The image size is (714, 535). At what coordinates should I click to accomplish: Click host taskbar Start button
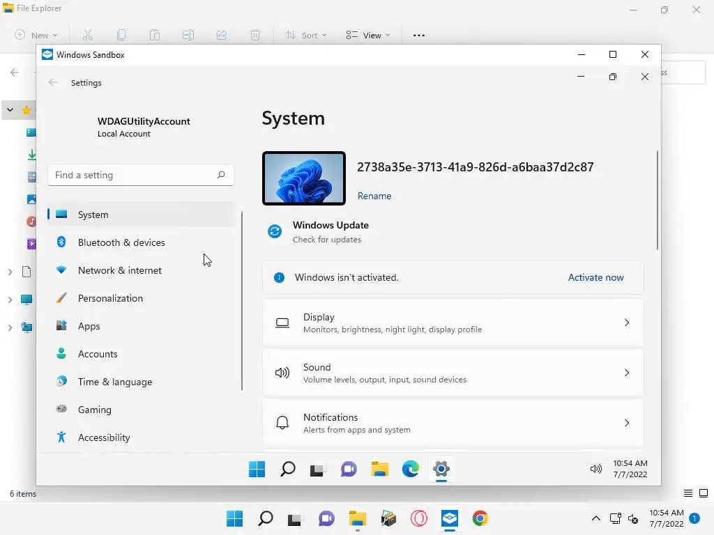tap(234, 518)
